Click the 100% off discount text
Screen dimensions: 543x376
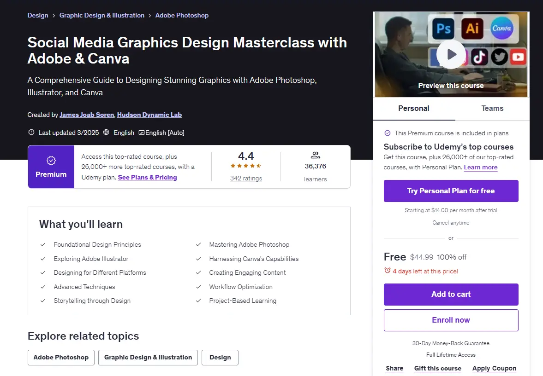pos(452,257)
